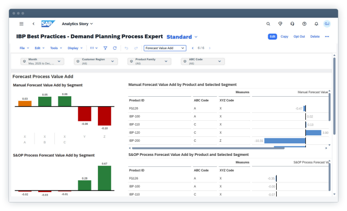Image resolution: width=347 pixels, height=211 pixels.
Task: Open the search icon
Action: click(x=268, y=24)
